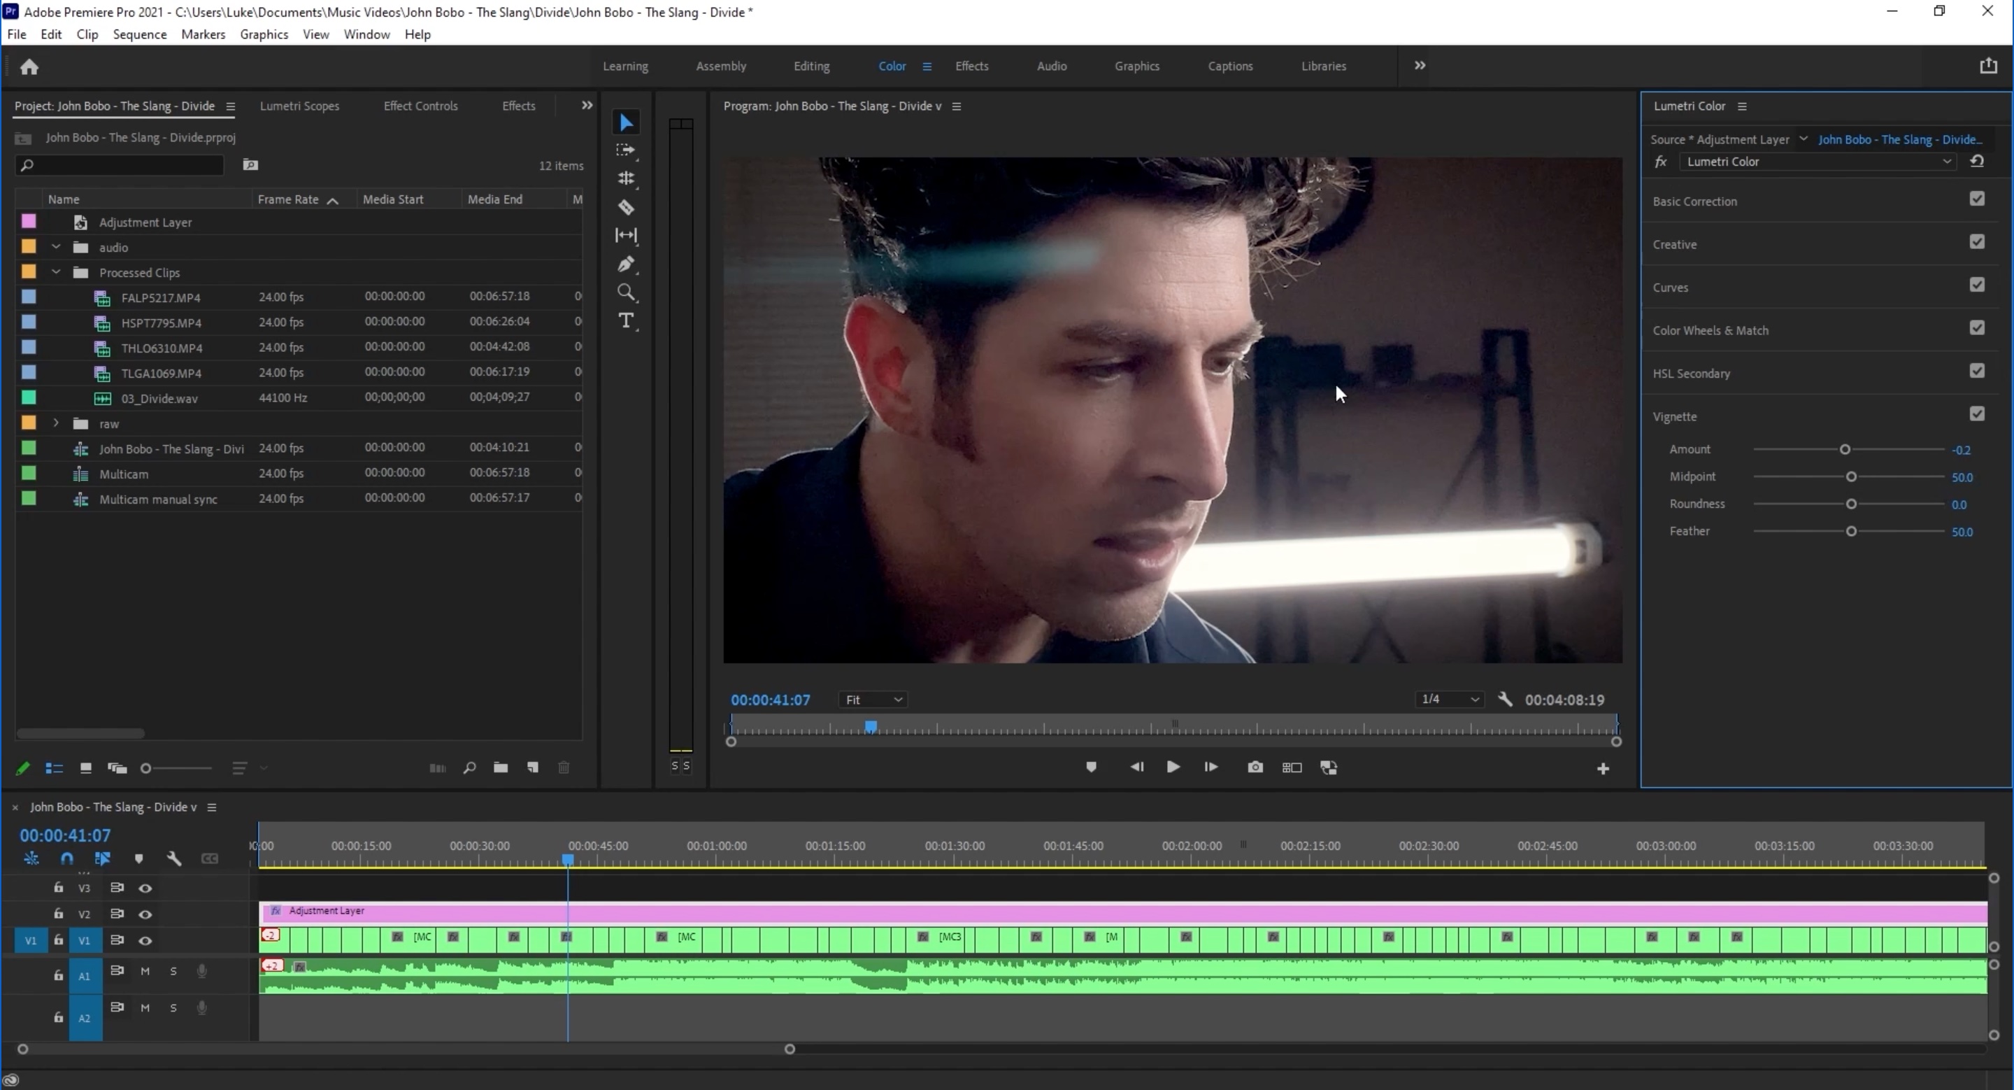Switch project panel to List View
2014x1090 pixels.
click(54, 769)
